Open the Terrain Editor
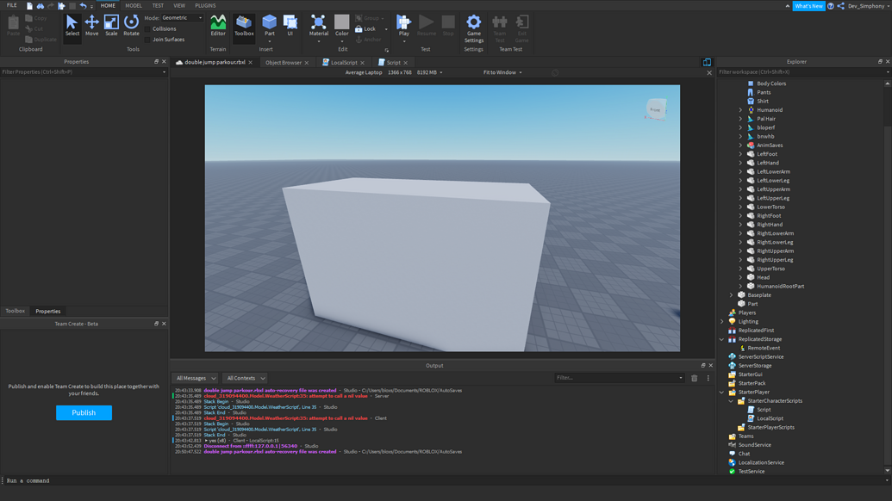Viewport: 892px width, 501px height. click(x=218, y=26)
